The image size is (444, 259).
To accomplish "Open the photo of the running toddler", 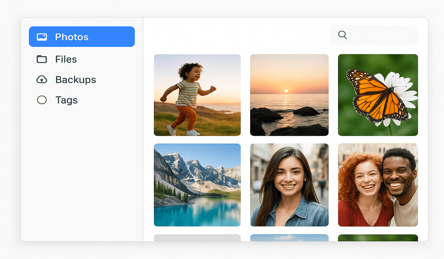I will coord(197,95).
